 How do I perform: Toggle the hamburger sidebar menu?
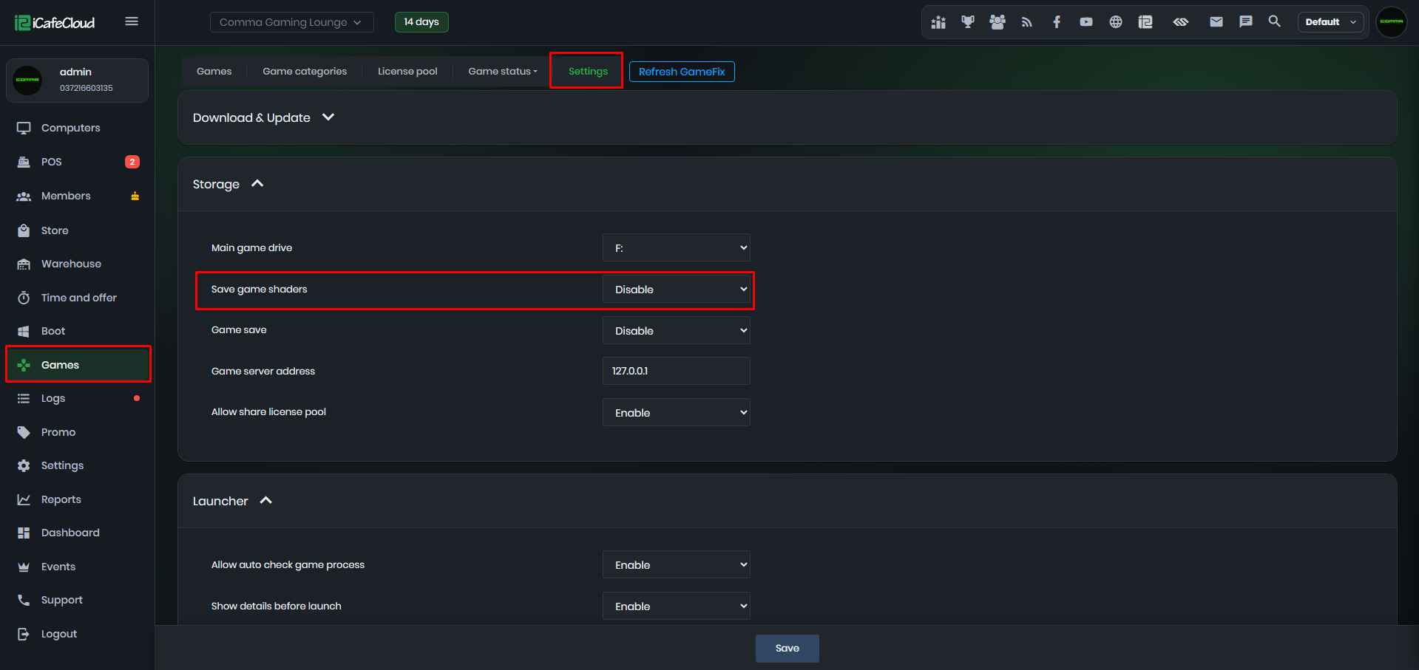click(132, 21)
